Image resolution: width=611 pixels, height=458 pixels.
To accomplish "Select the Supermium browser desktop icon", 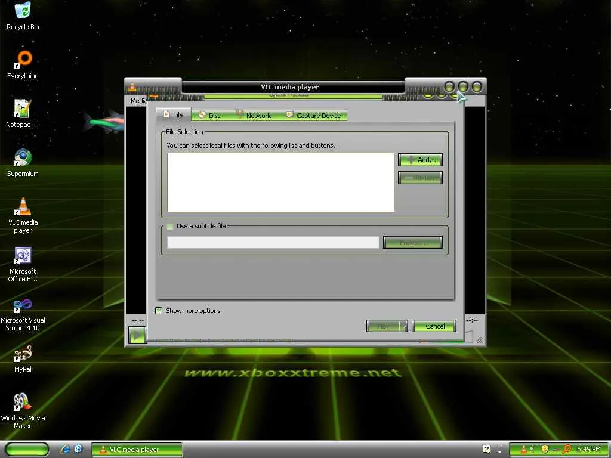I will coord(23,162).
